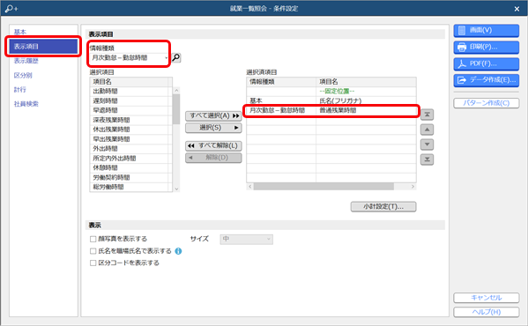This screenshot has height=326, width=528.
Task: Select 深夜残業時間 list item
Action: click(x=130, y=120)
